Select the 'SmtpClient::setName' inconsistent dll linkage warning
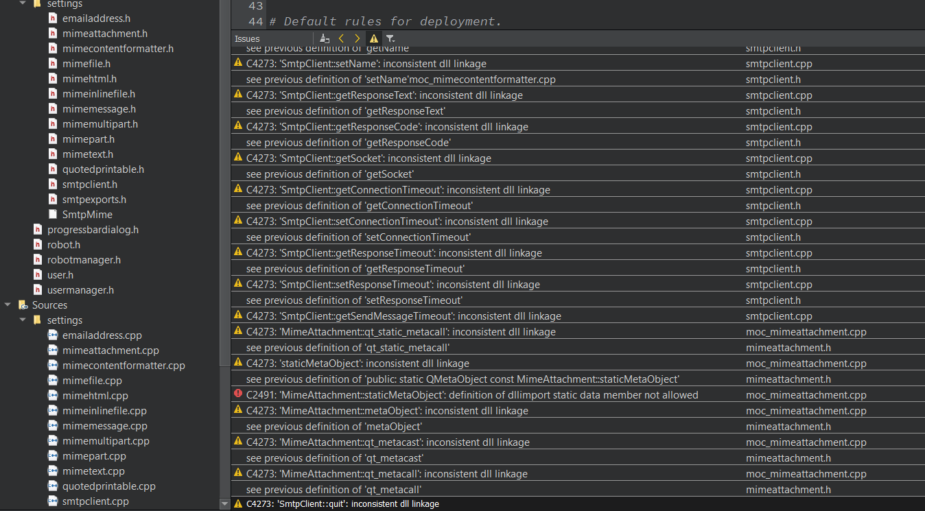 click(x=578, y=64)
